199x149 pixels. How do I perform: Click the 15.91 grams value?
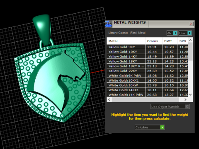(152, 47)
